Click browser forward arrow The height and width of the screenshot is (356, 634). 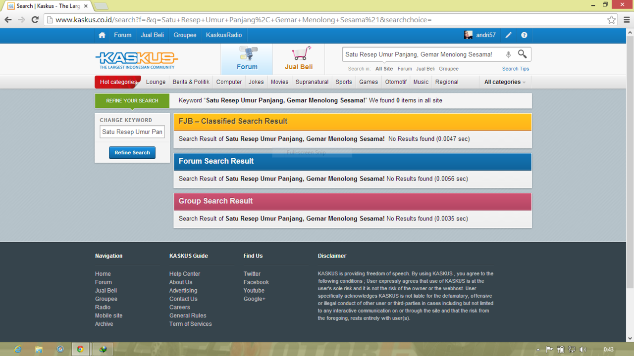tap(21, 20)
